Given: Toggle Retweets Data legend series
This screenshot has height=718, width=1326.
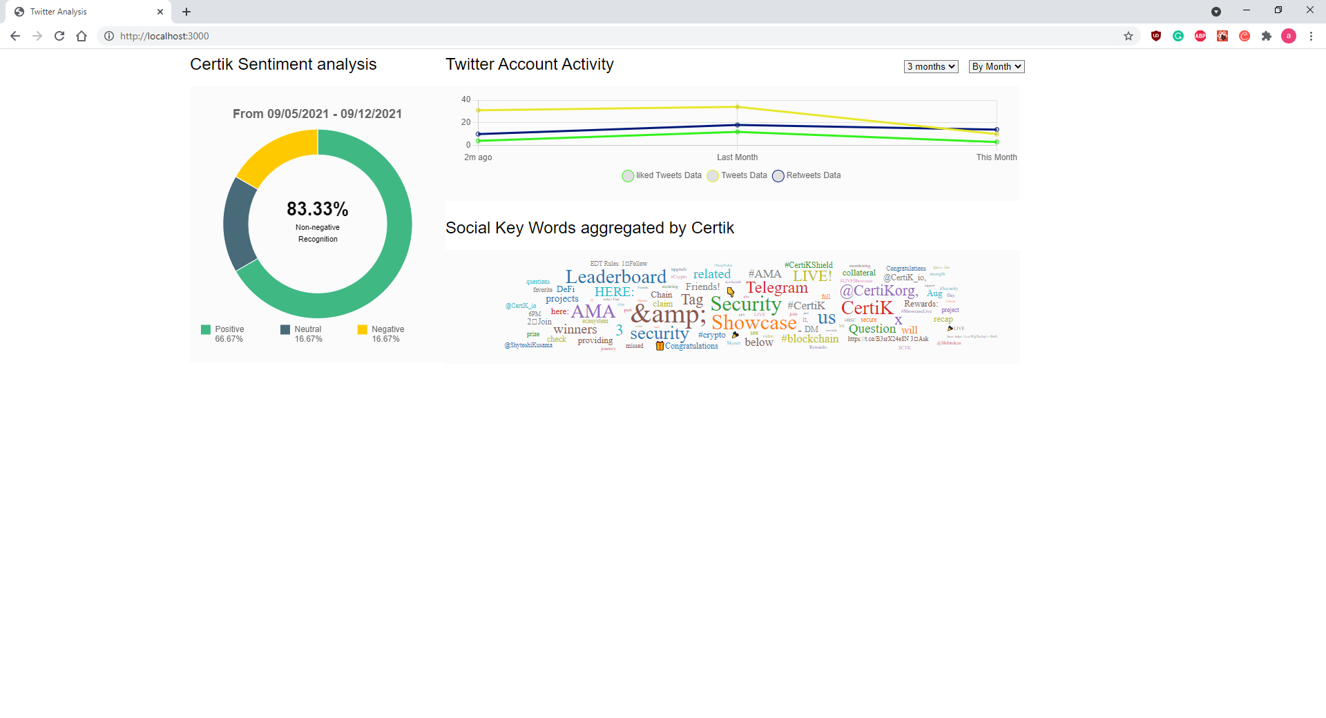Looking at the screenshot, I should (807, 175).
